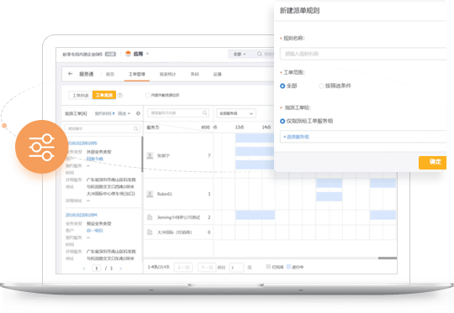The width and height of the screenshot is (454, 313).
Task: Click the orange sliders filter circle icon
Action: (x=42, y=147)
